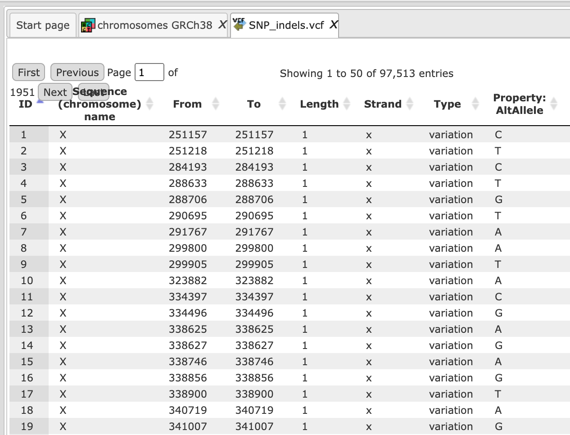Click Length value in row 15
570x435 pixels.
coord(305,362)
